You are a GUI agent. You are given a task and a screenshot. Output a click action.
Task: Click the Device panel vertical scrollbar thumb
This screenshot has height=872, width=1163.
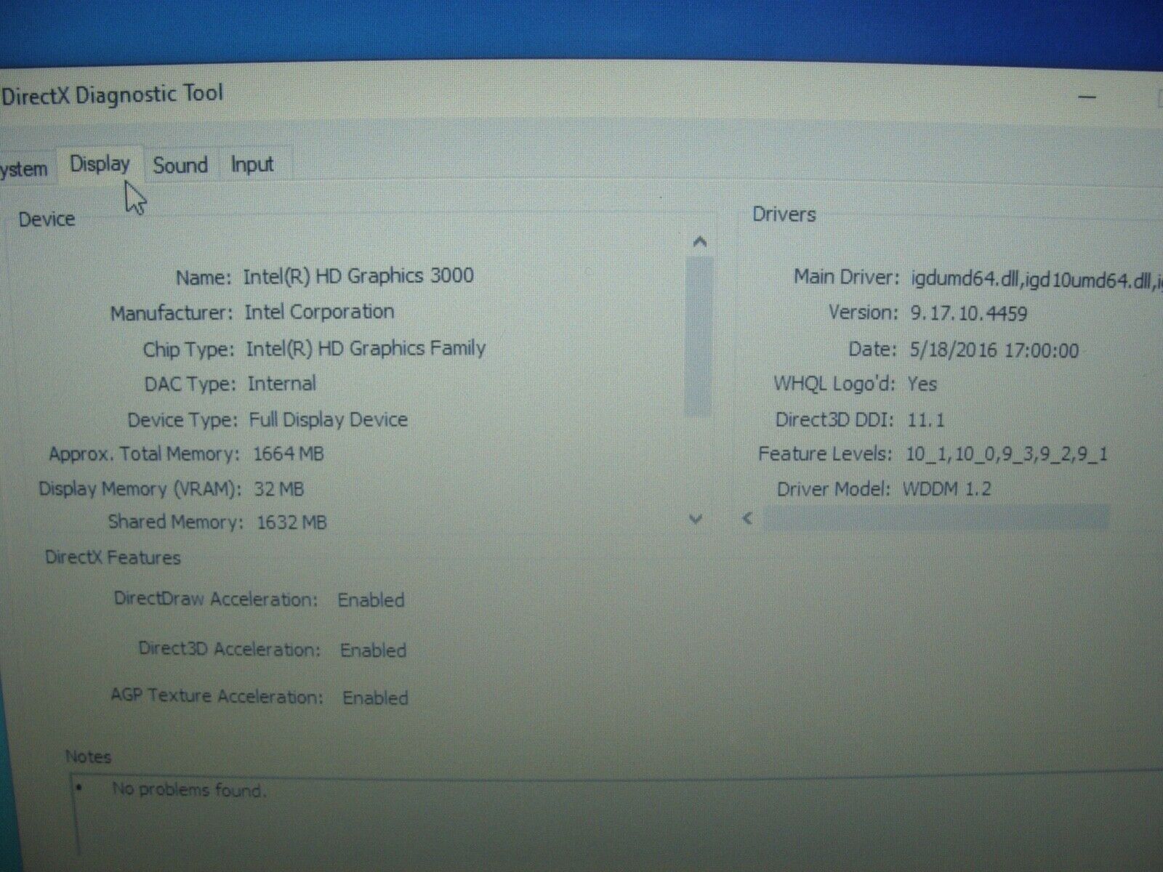click(699, 336)
